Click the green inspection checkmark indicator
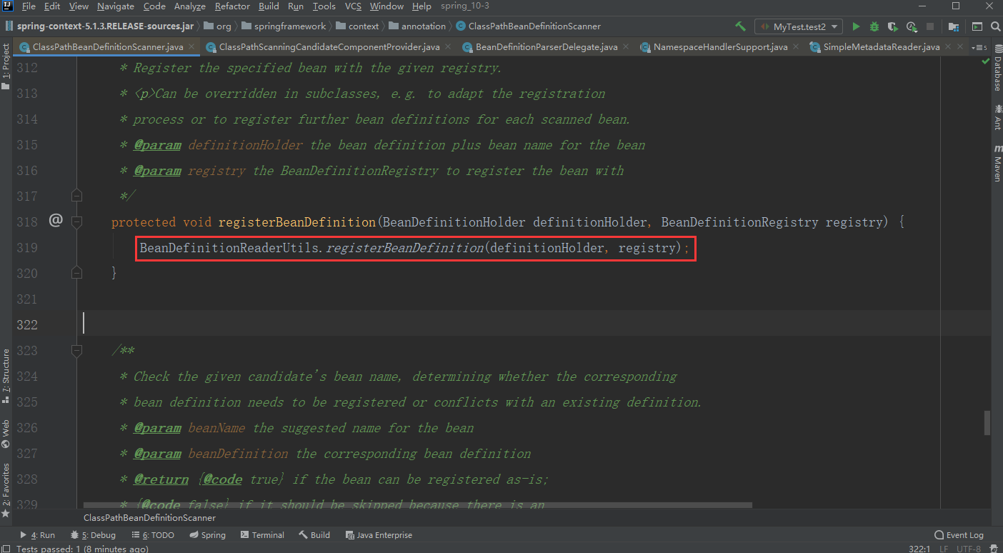1003x553 pixels. [986, 62]
